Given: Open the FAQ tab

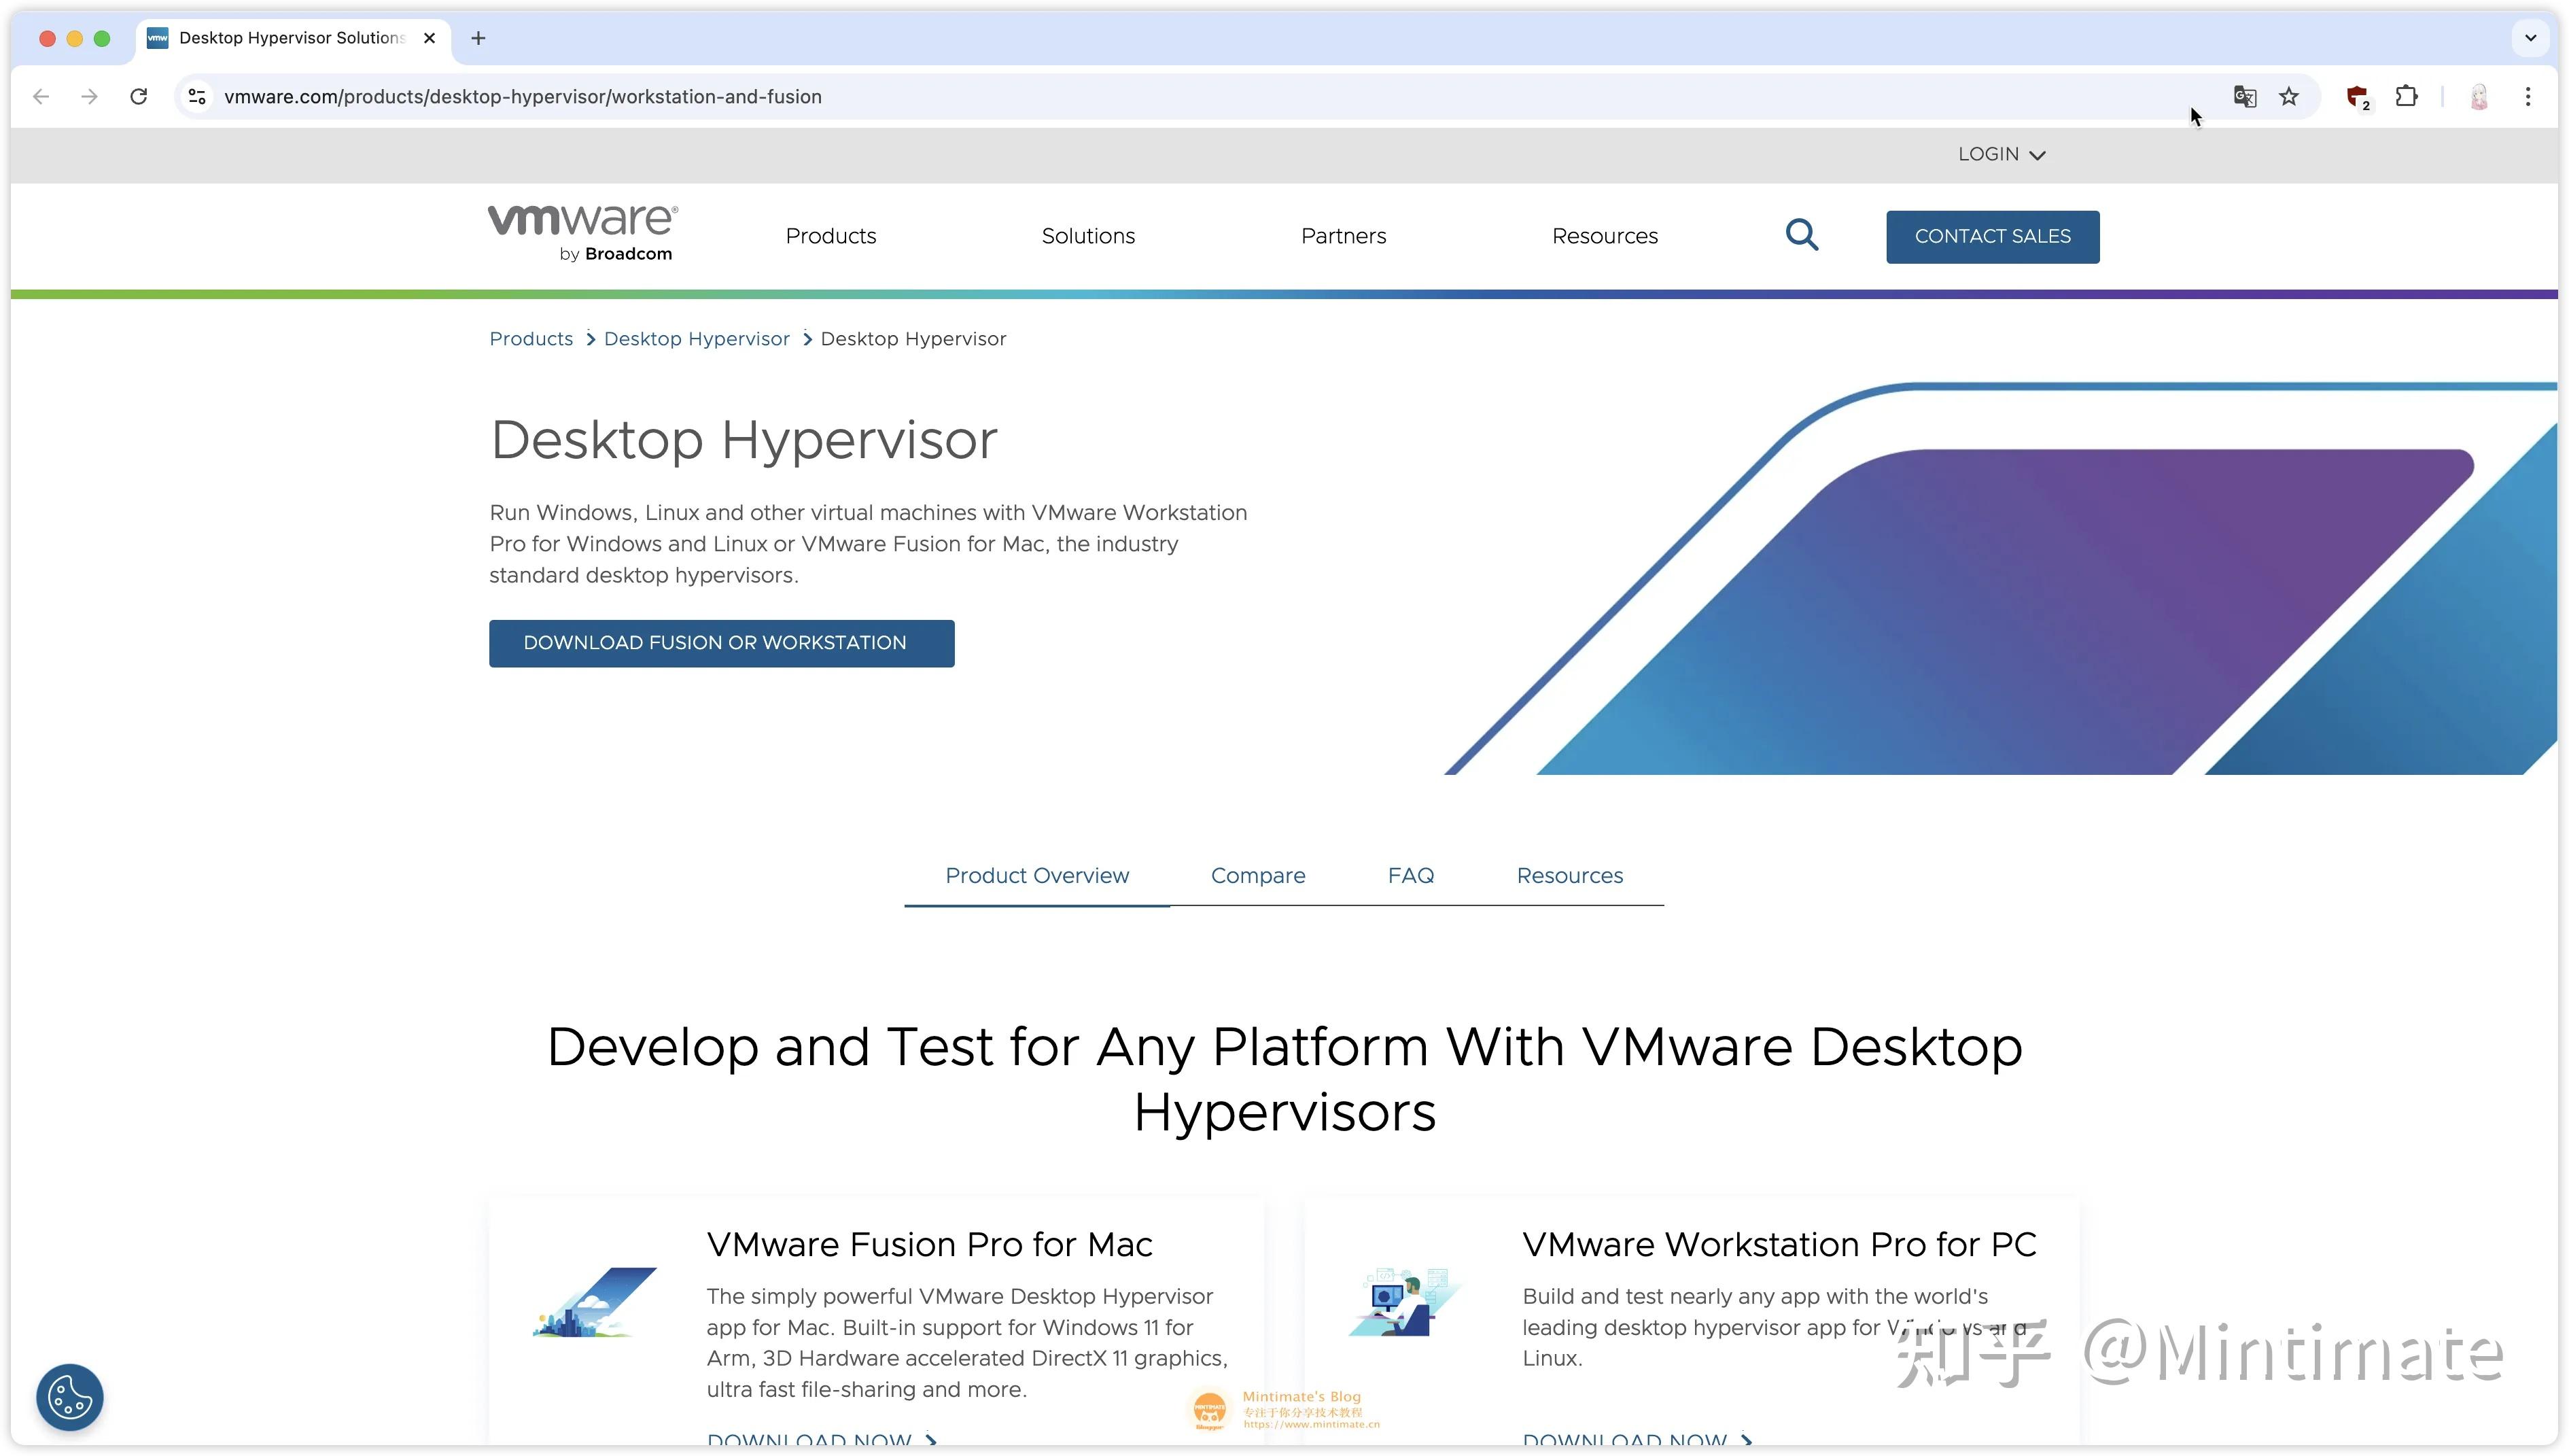Looking at the screenshot, I should (x=1410, y=875).
